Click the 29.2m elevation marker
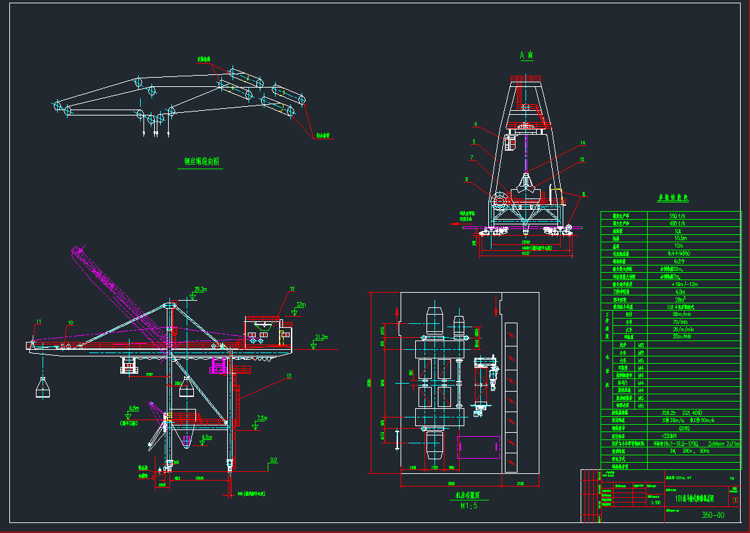Viewport: 750px width, 533px height. 199,289
